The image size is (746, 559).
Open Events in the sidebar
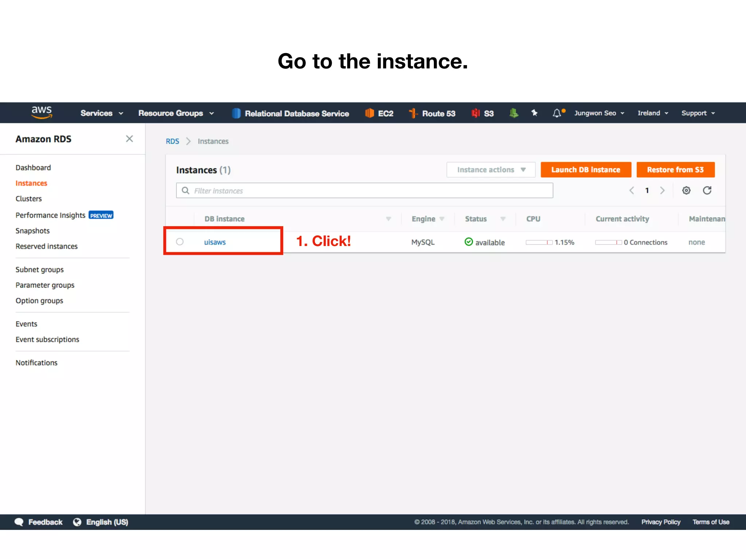click(x=26, y=324)
